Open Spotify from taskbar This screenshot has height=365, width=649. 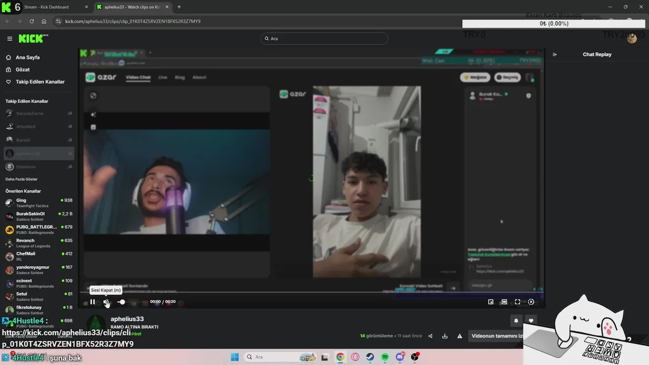coord(385,357)
